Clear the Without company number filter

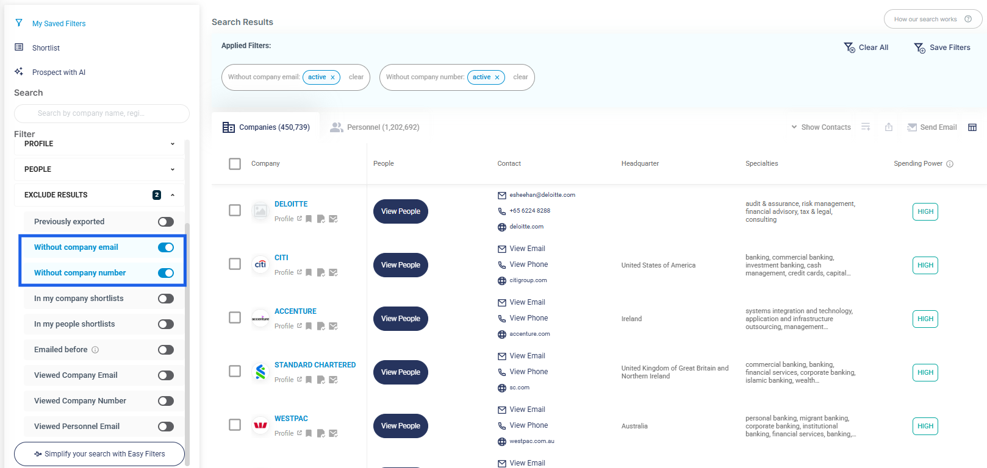tap(520, 77)
